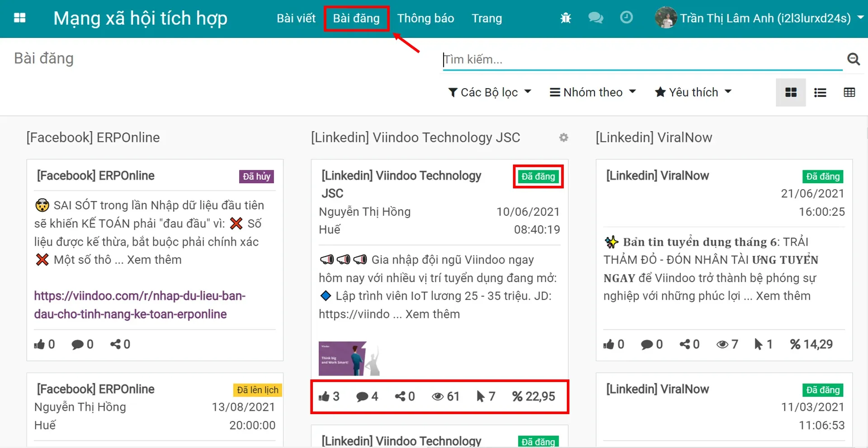Click the [Linkedin] ViralNow column header
The height and width of the screenshot is (448, 868).
tap(654, 137)
